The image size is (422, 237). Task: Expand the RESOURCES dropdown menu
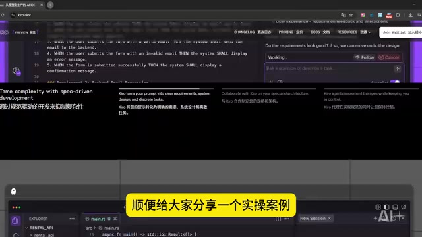(354, 32)
